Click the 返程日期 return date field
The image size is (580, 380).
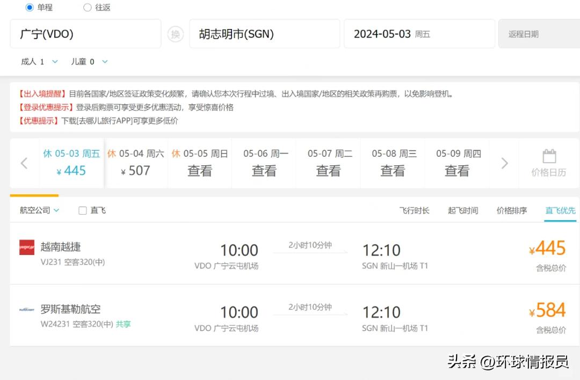tap(537, 33)
